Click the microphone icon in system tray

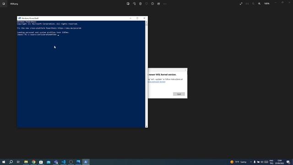(255, 162)
